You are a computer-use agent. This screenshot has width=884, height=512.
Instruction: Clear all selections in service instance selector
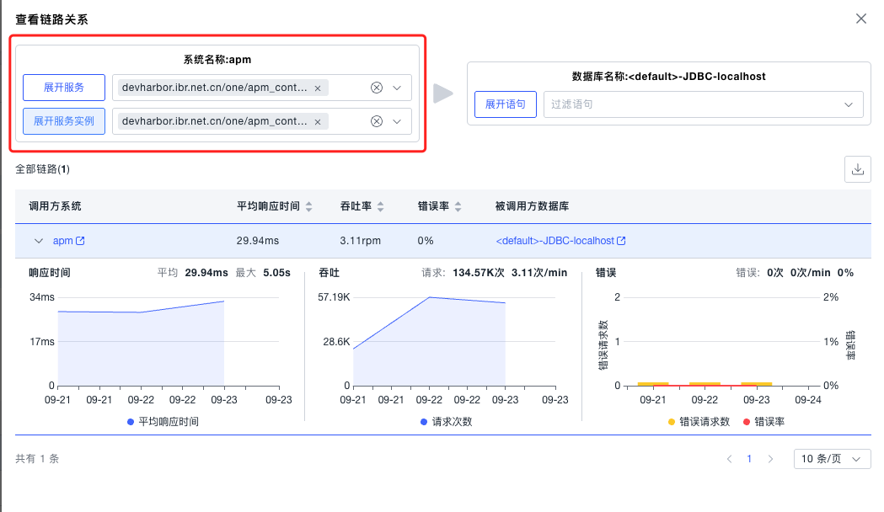point(377,121)
